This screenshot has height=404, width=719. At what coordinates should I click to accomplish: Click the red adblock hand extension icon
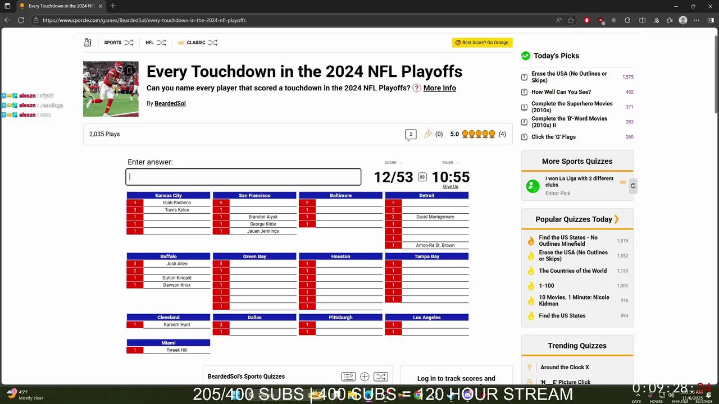point(587,20)
